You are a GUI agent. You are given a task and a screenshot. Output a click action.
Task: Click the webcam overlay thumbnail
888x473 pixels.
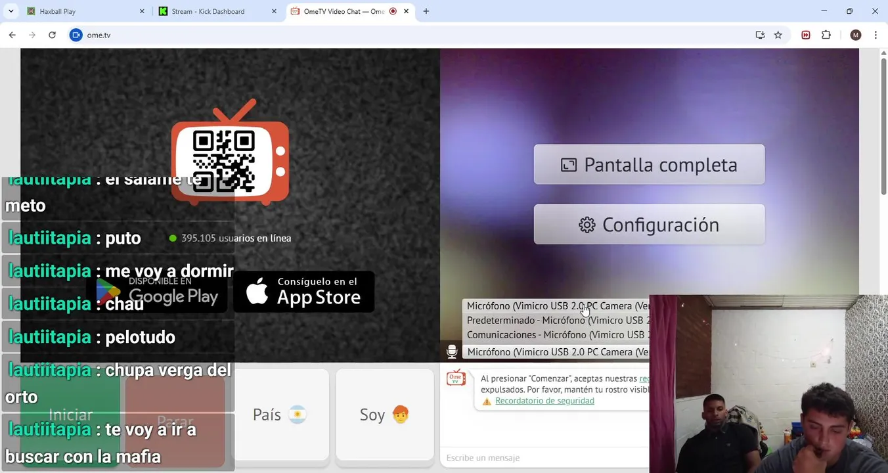pyautogui.click(x=768, y=384)
